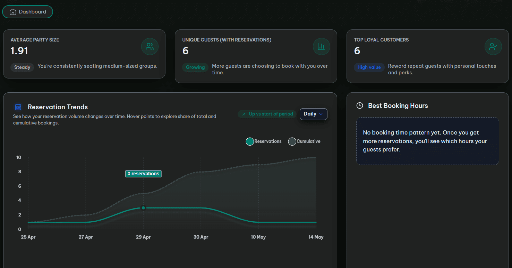
Task: Click the people icon on Average Party Size card
Action: [150, 47]
